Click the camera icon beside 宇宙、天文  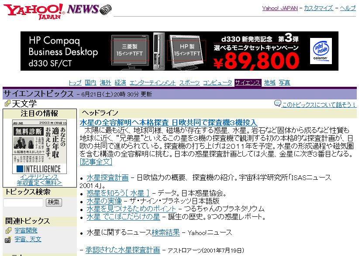click(x=7, y=239)
